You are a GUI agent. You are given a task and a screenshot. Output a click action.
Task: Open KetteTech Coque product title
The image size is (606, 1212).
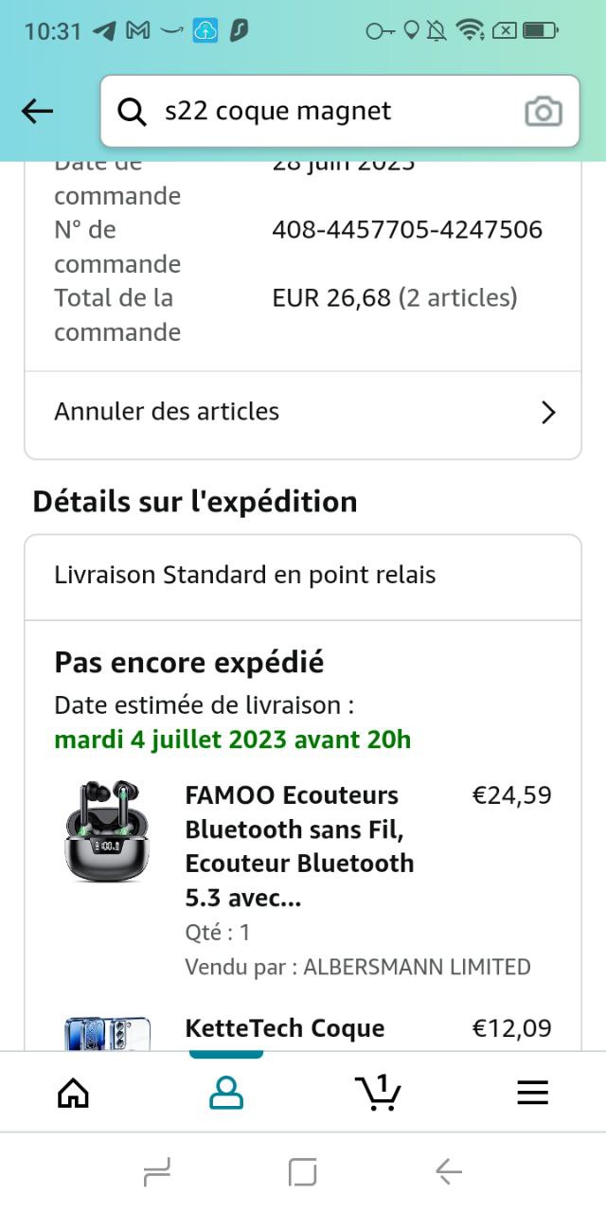tap(285, 1028)
